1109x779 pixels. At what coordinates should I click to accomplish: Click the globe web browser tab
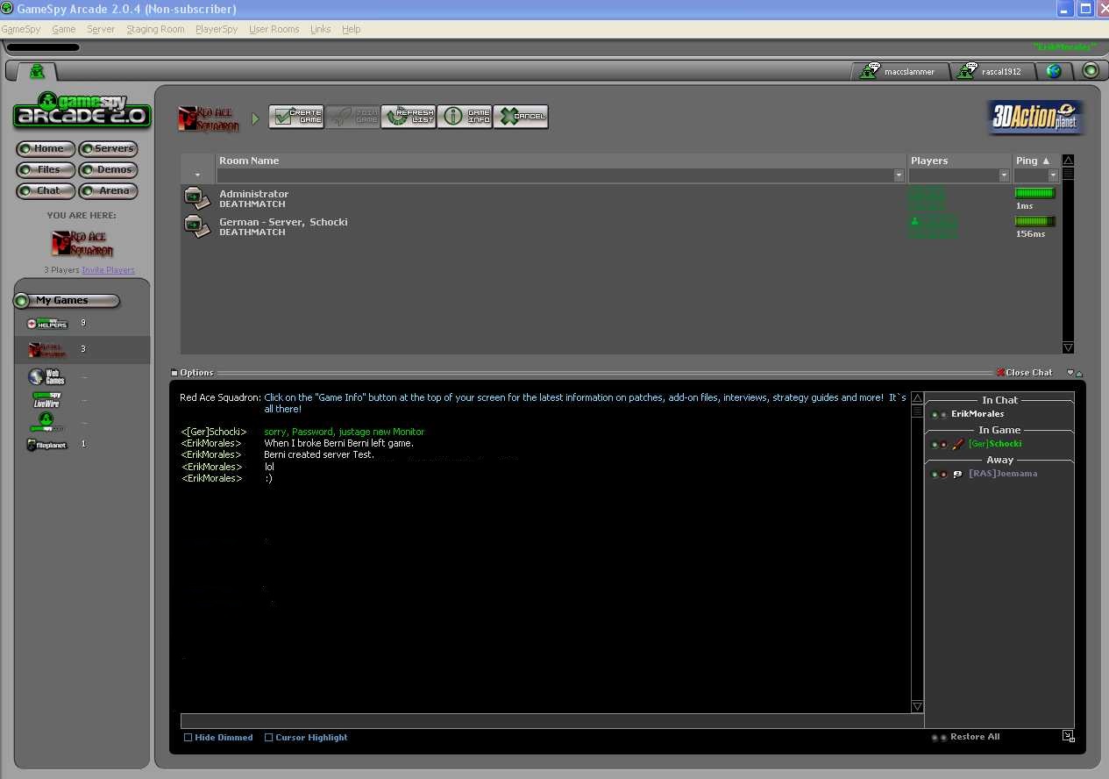click(1054, 72)
